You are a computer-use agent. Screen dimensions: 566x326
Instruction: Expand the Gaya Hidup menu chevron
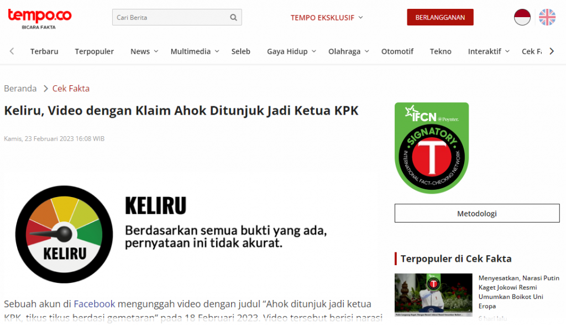[314, 51]
